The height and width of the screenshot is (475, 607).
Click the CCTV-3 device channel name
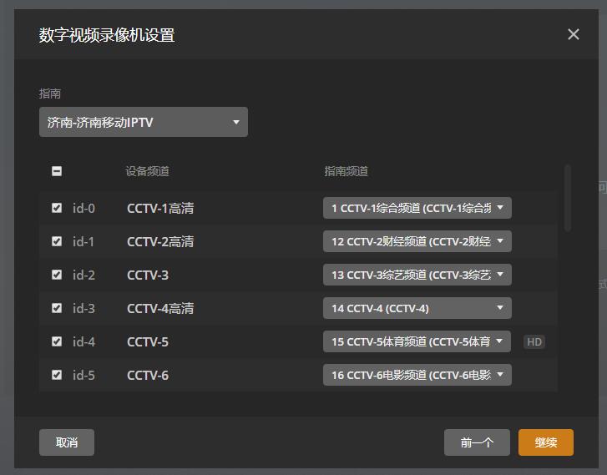pos(148,275)
